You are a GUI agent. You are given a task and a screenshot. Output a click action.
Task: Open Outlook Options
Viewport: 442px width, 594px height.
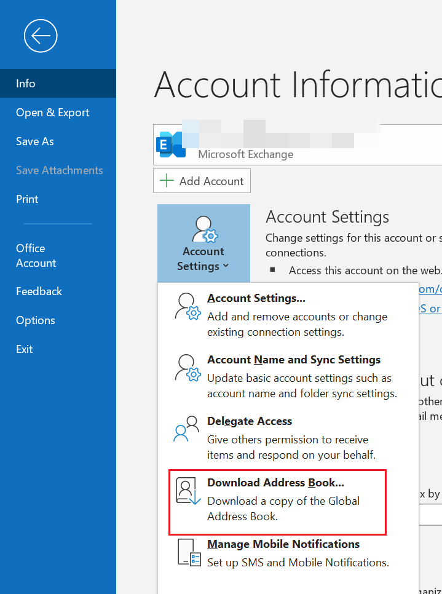click(35, 320)
